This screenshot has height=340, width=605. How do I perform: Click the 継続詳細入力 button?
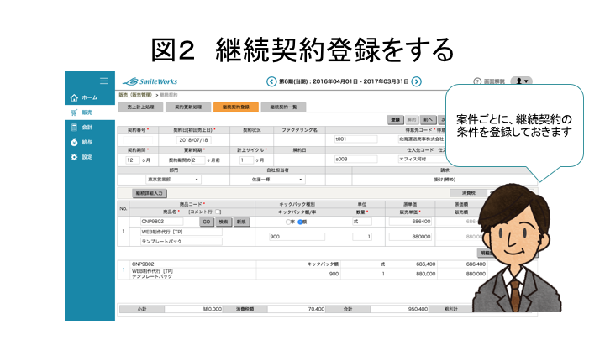(150, 193)
